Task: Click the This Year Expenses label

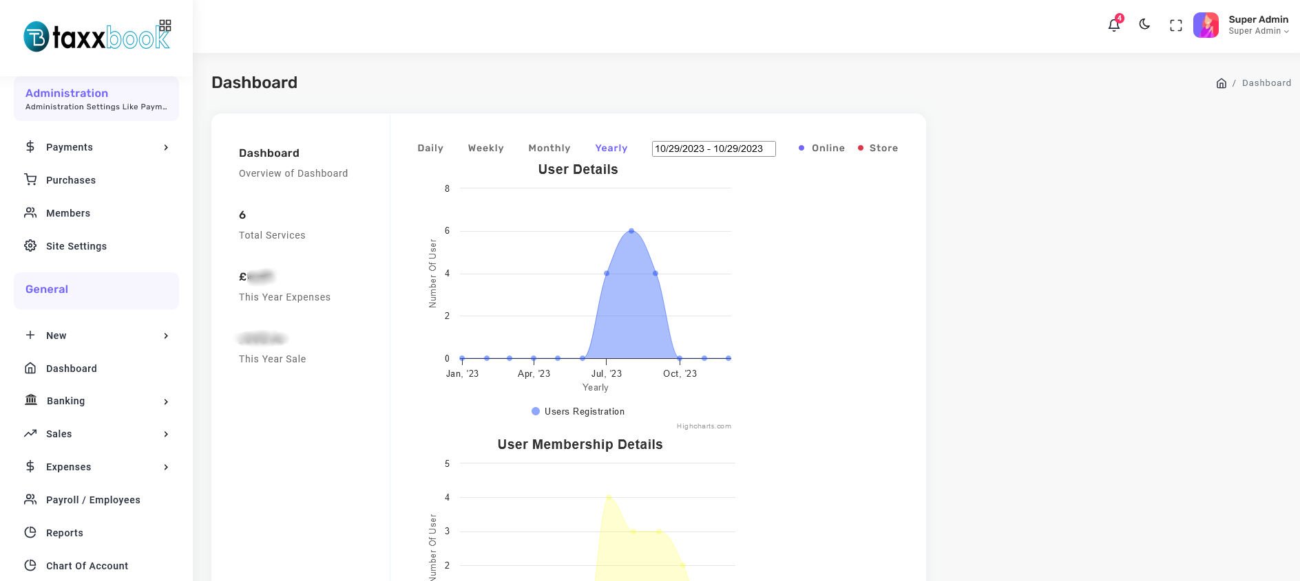Action: (x=284, y=297)
